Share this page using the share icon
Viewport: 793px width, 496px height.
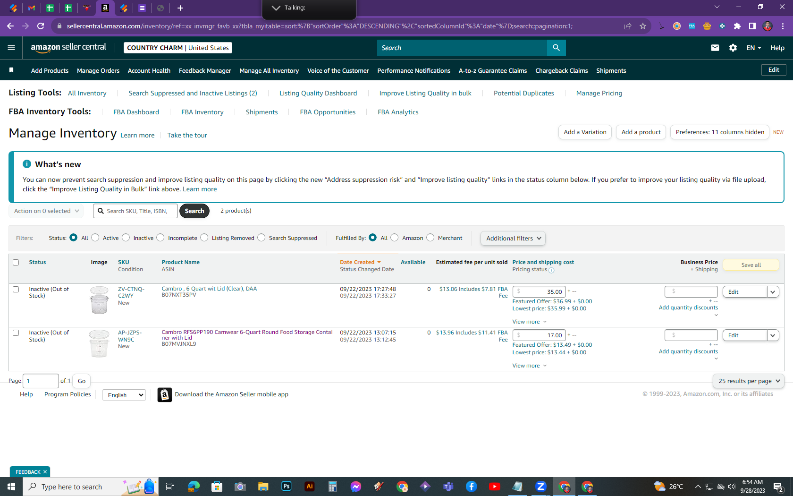coord(627,26)
